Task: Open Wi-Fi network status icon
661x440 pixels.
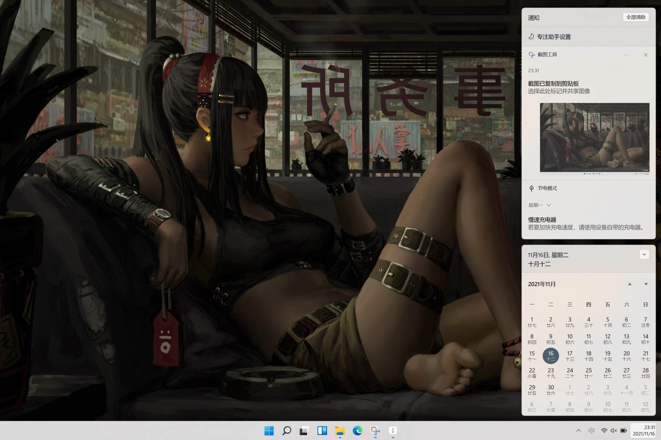Action: point(604,430)
